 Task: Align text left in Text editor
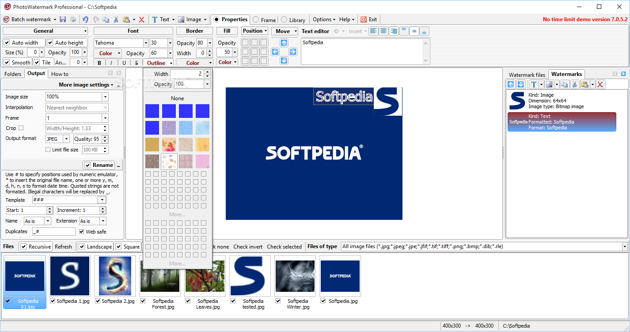click(x=373, y=31)
